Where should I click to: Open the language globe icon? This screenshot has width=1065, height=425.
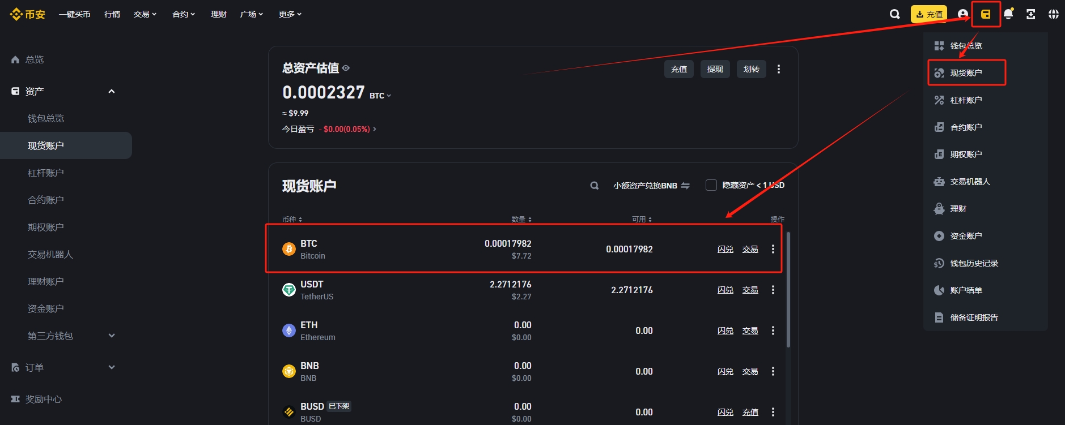click(1054, 14)
